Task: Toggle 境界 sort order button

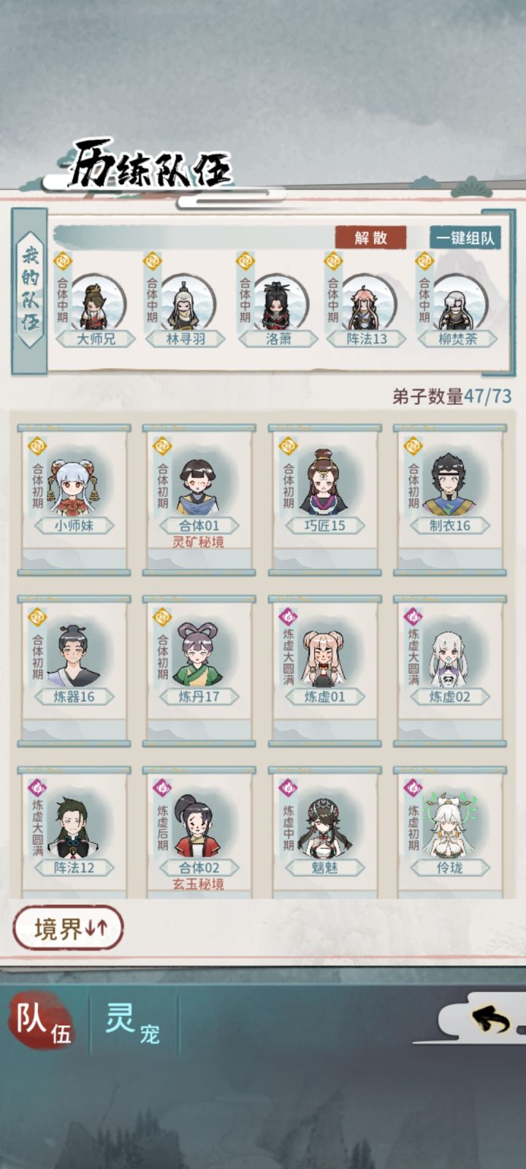Action: pos(69,929)
